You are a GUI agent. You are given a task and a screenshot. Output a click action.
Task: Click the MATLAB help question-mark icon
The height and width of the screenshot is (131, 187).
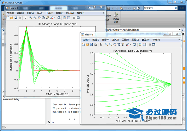click(138, 8)
